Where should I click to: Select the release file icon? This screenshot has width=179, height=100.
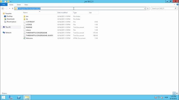coord(24,30)
